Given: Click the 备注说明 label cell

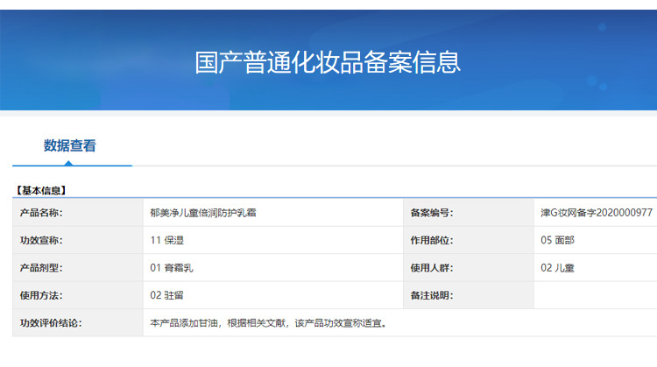Looking at the screenshot, I should pos(469,295).
